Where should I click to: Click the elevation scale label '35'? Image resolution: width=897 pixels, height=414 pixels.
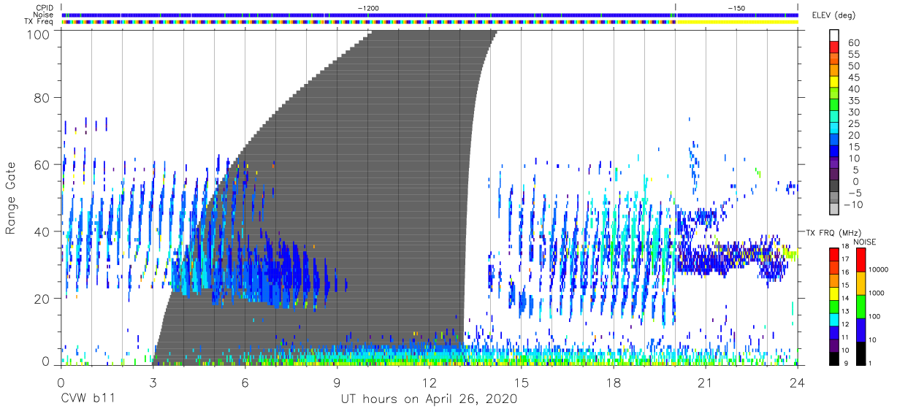pos(855,101)
